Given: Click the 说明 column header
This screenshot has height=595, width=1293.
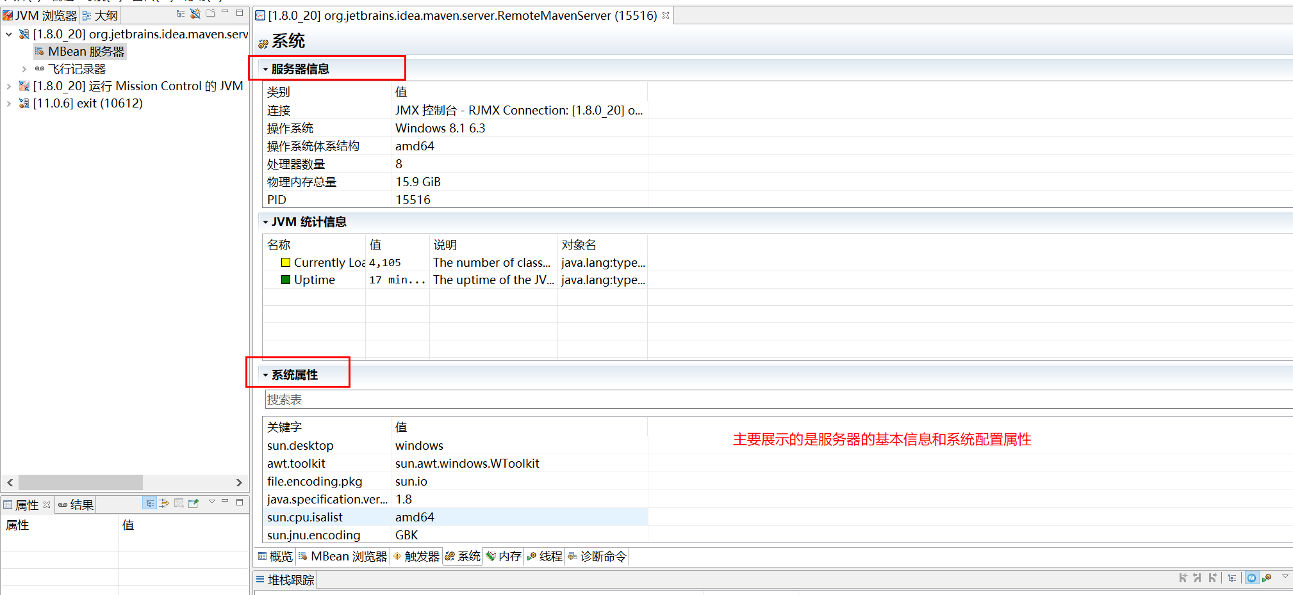Looking at the screenshot, I should [493, 244].
